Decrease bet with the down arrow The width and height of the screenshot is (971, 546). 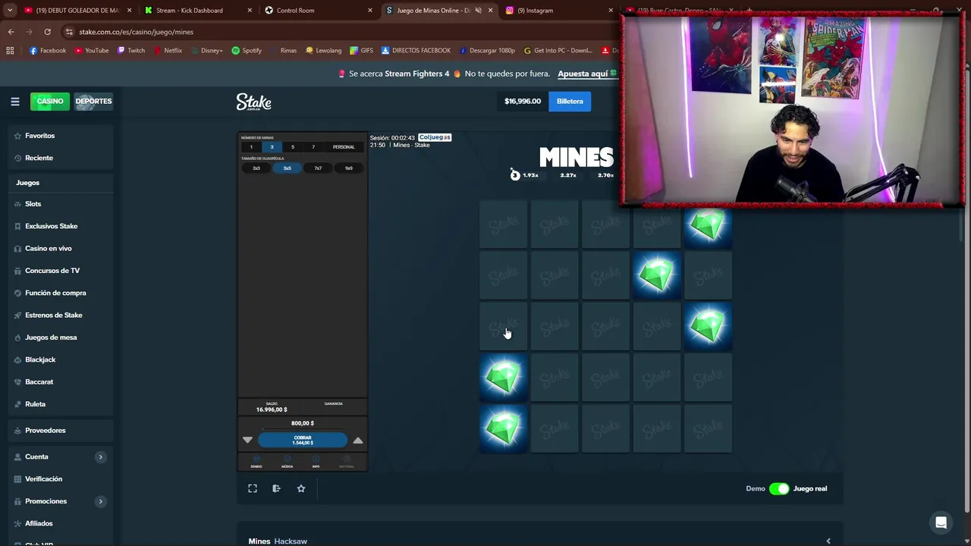[247, 440]
